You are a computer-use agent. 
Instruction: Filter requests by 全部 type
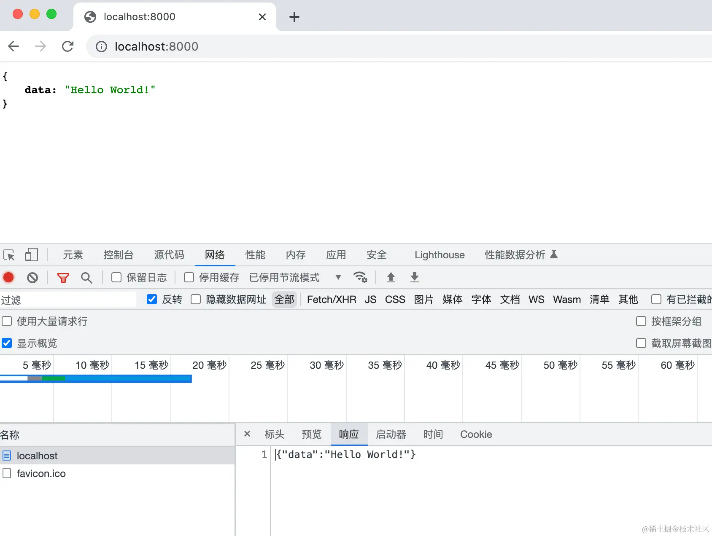284,300
